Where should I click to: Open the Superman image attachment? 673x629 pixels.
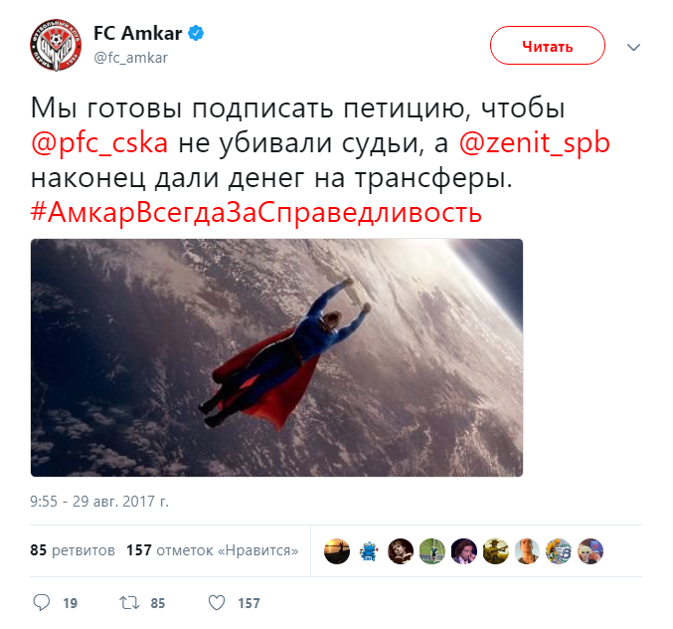click(x=276, y=357)
